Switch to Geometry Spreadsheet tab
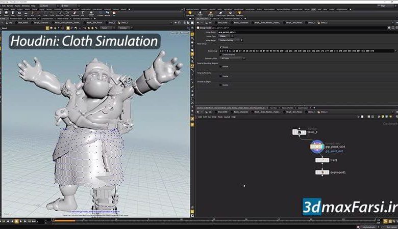The height and width of the screenshot is (229, 398). point(81,18)
